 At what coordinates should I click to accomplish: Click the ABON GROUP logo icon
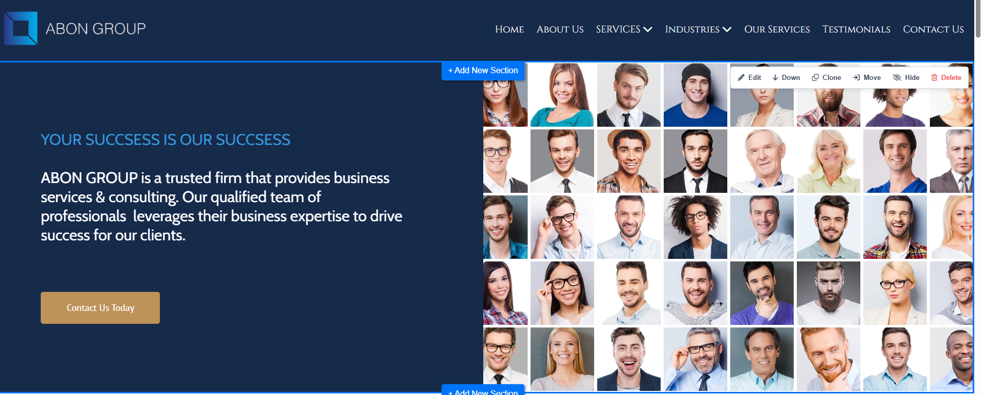(21, 28)
